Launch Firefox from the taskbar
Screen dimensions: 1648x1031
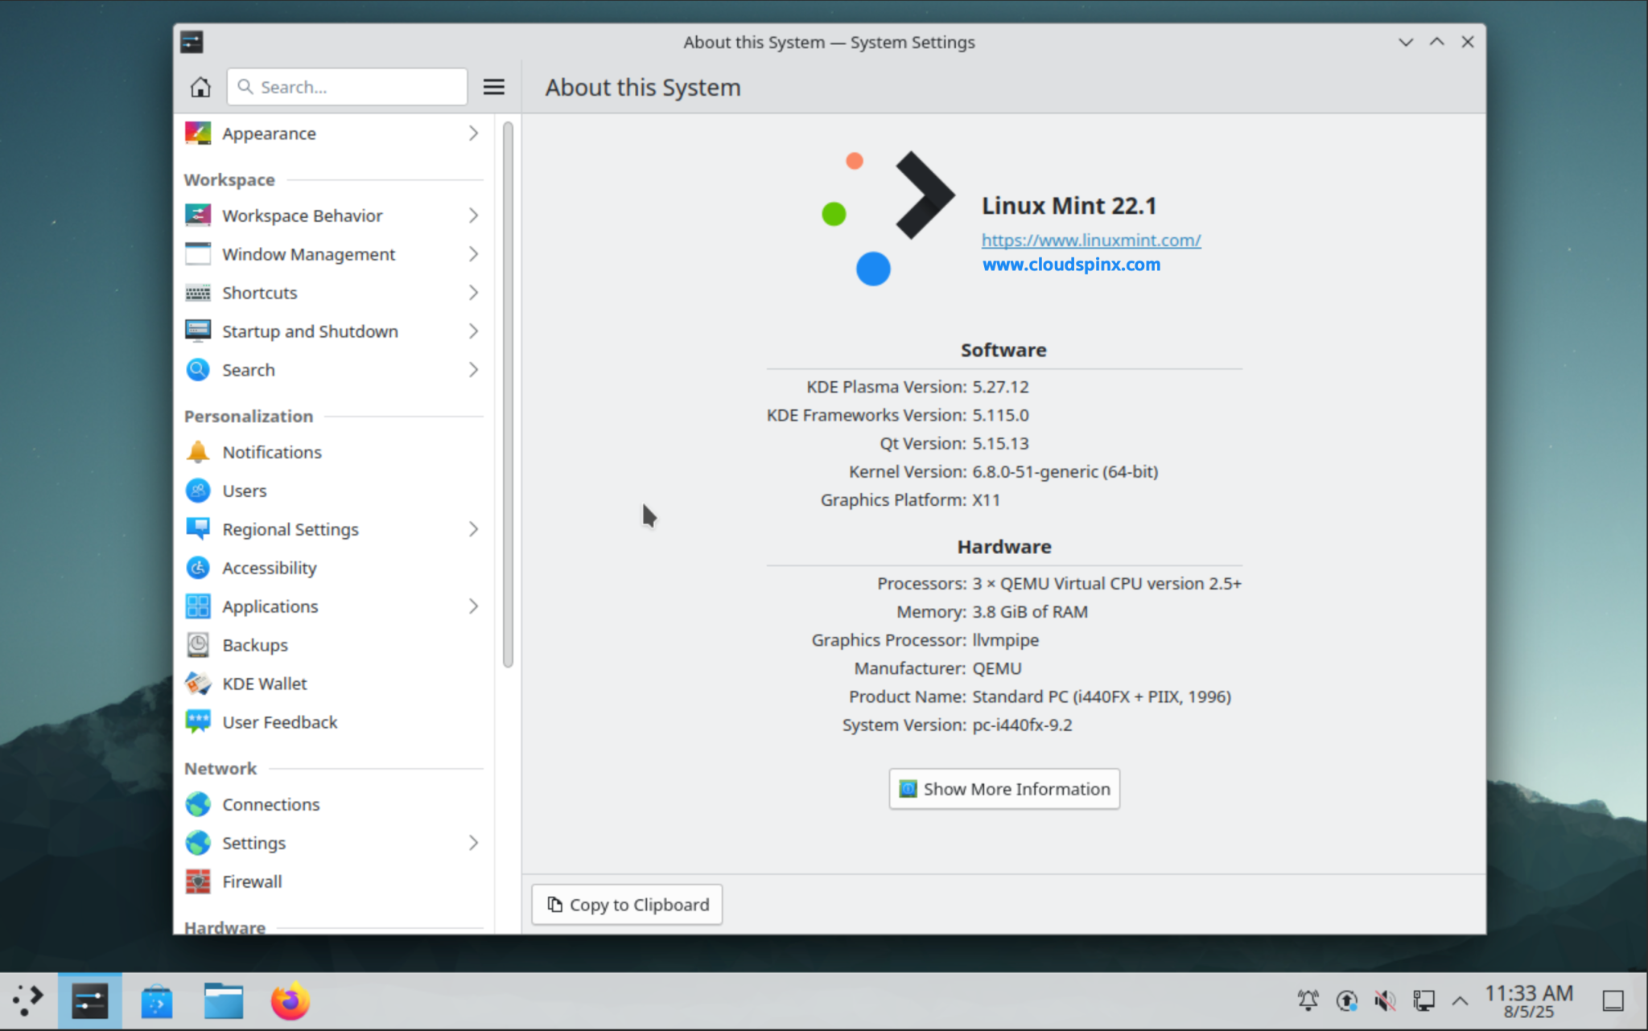coord(290,1000)
